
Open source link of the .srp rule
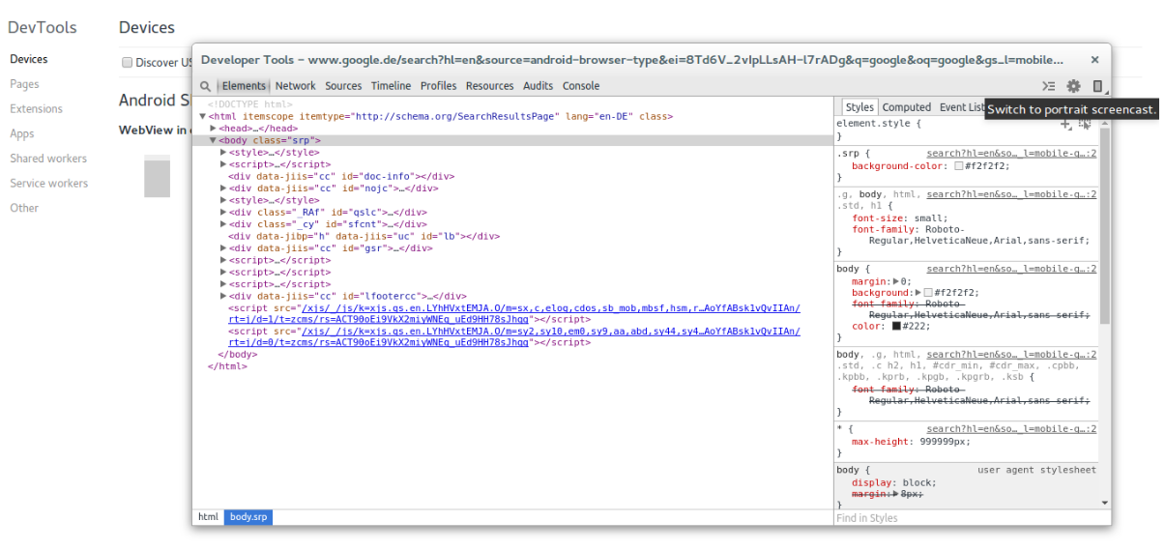(x=1011, y=154)
